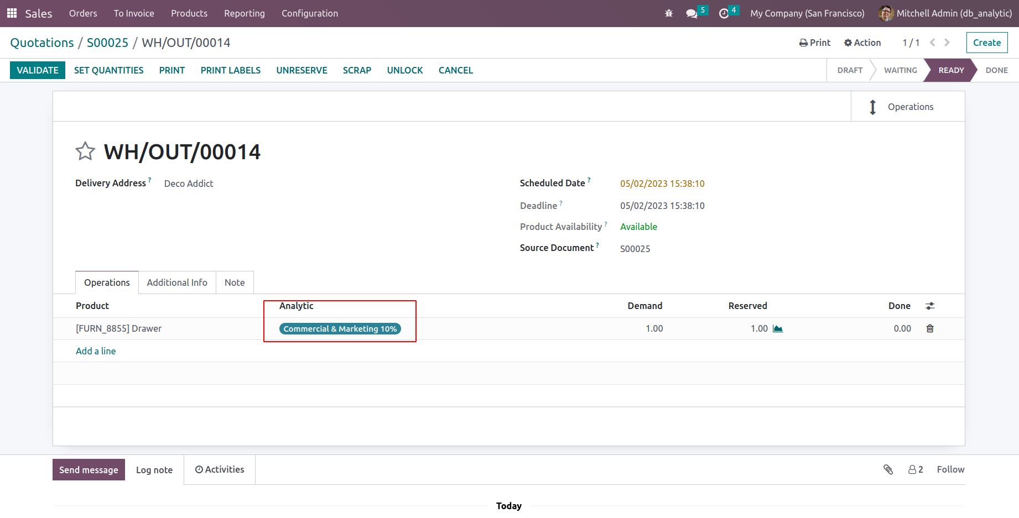Open the activities clock icon

click(724, 13)
